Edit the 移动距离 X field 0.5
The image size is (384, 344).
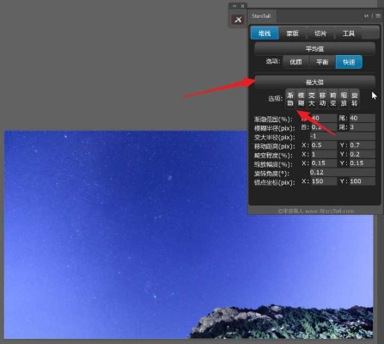324,145
